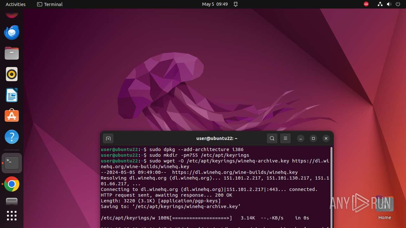Click the 'Saving to:' winehq-archive.key line

click(171, 206)
